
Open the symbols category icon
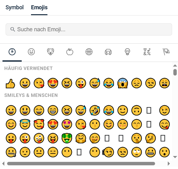147,52
